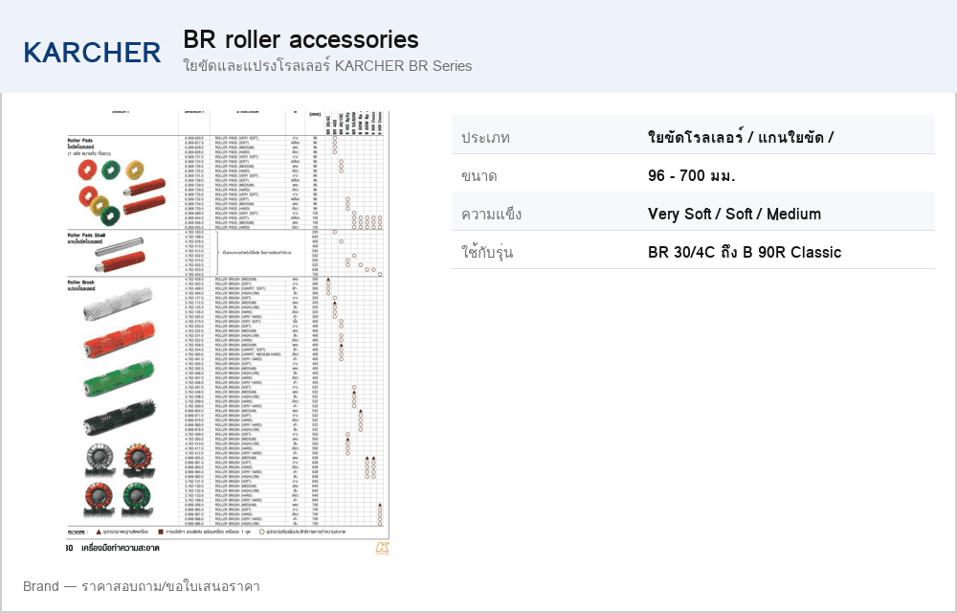
Task: Click the Roller Pads Shaft section label
Action: (87, 235)
